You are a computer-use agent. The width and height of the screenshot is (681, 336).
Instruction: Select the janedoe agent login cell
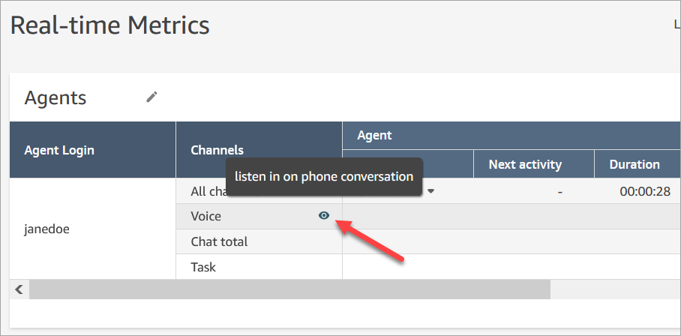[49, 229]
